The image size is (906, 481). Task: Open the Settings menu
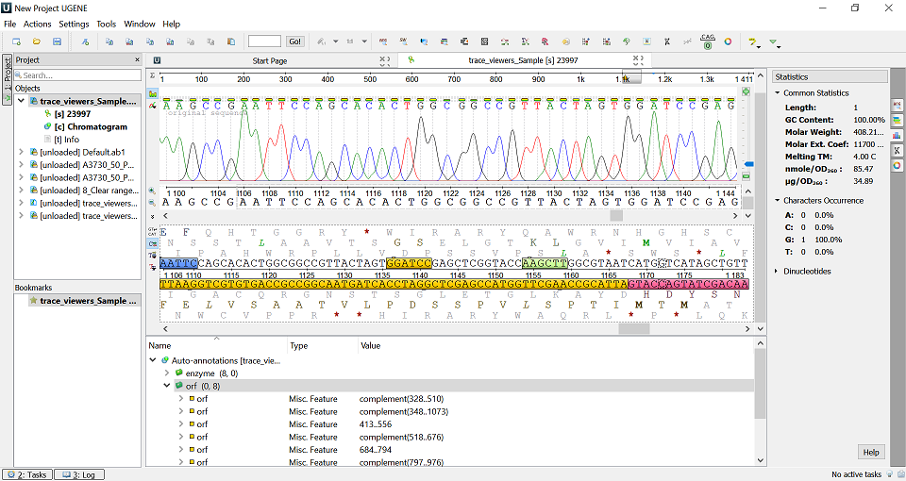point(74,24)
